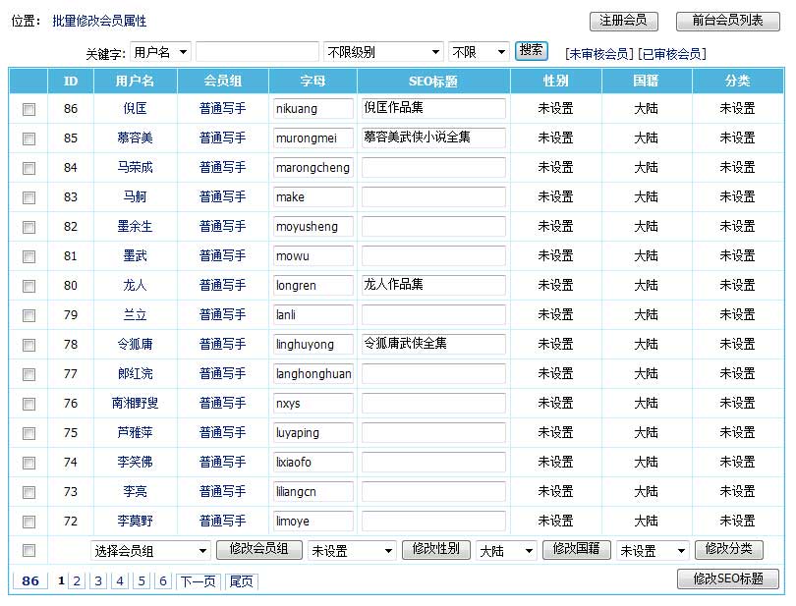Click SEO title field 令狐庸武侠全集
The image size is (796, 606).
[x=433, y=344]
